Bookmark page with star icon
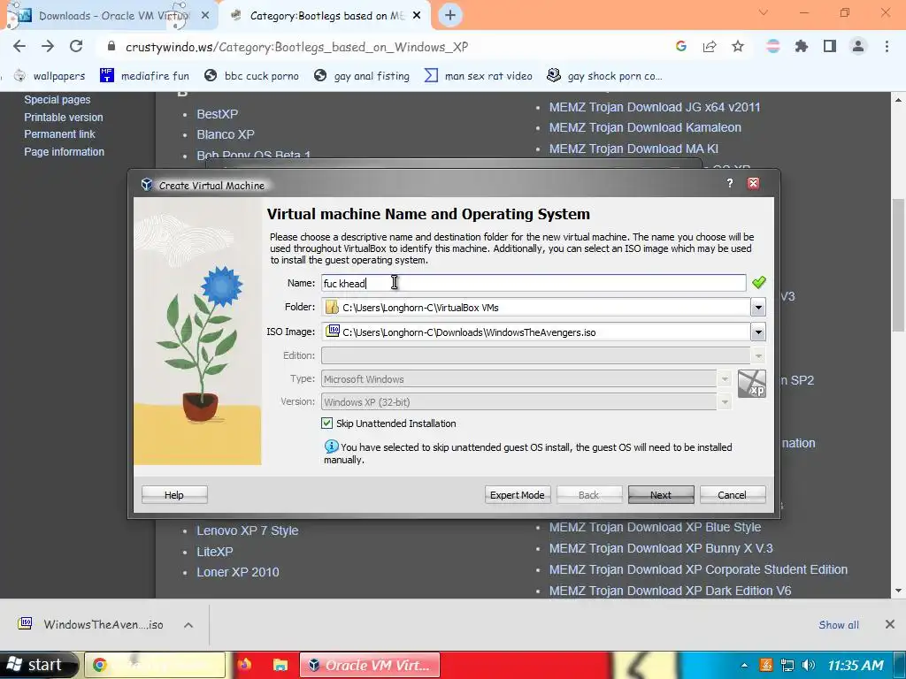The height and width of the screenshot is (679, 906). pos(737,46)
